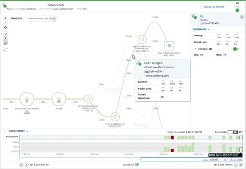Jump to earliest history with double-left arrow
Image resolution: width=246 pixels, height=169 pixels.
pos(21,165)
